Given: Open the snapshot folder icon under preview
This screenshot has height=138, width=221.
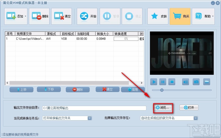Looking at the screenshot, I should [x=207, y=82].
